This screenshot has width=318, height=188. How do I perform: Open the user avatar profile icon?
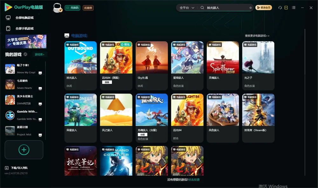[57, 8]
